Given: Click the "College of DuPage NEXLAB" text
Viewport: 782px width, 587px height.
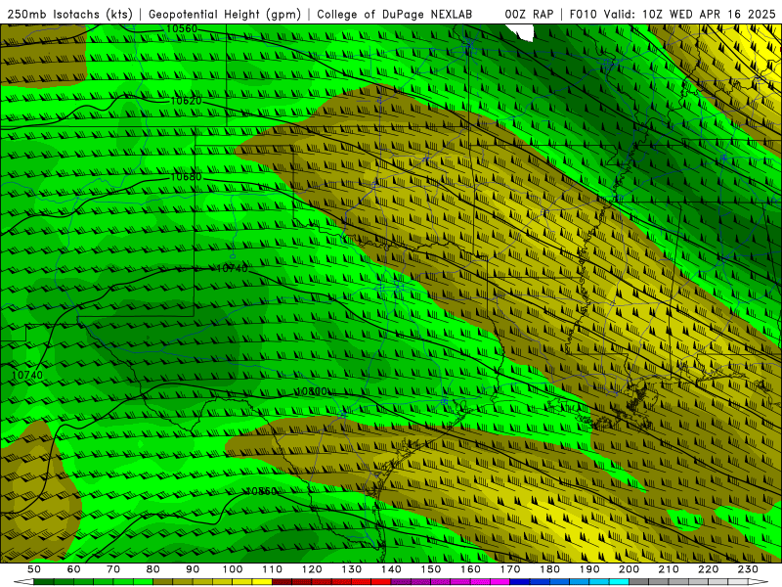Looking at the screenshot, I should coord(395,15).
